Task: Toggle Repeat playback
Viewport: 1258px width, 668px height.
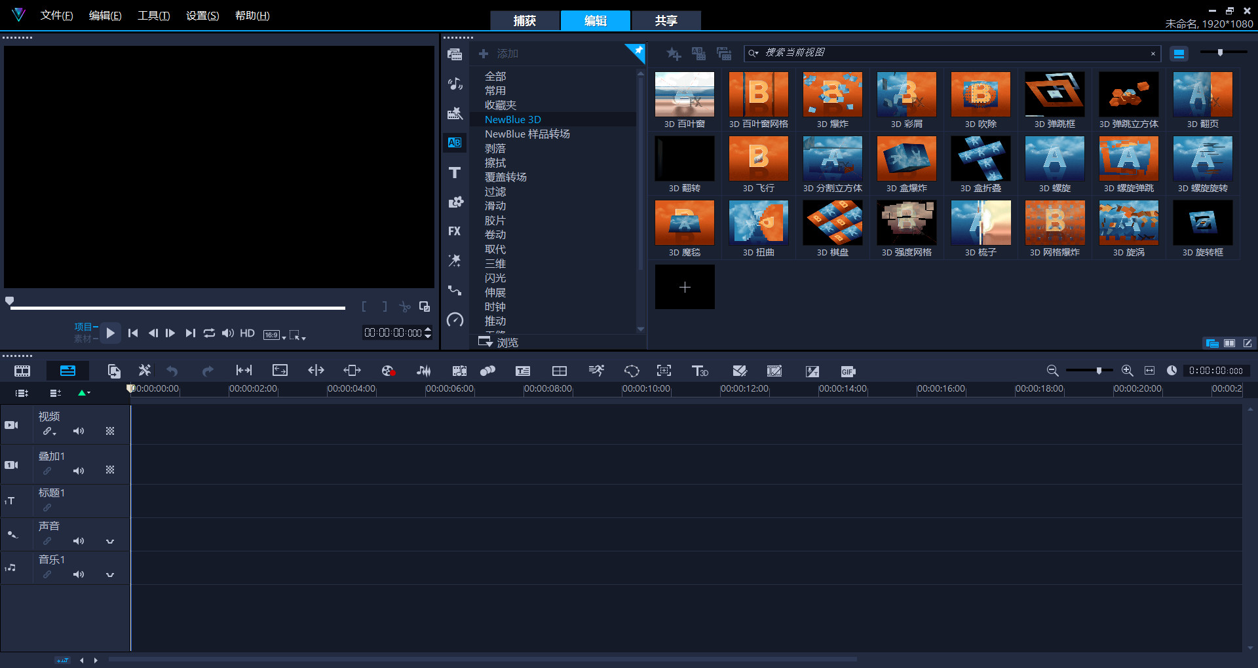Action: point(209,333)
